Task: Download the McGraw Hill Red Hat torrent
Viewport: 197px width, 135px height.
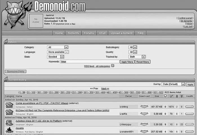Action: [x=144, y=113]
